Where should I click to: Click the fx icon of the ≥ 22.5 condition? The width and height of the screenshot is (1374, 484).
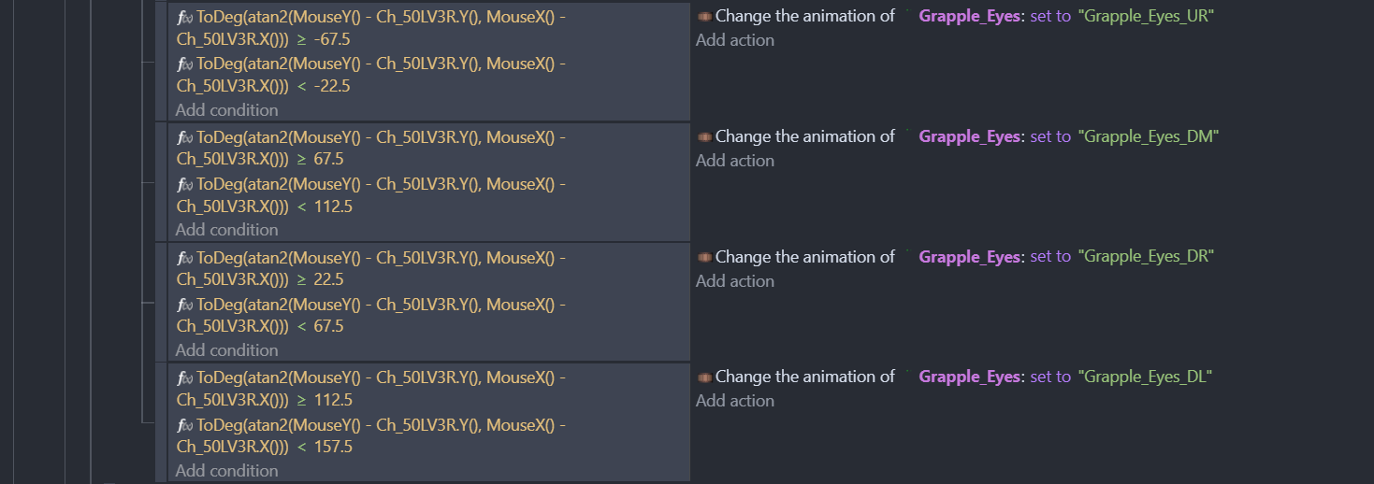185,258
